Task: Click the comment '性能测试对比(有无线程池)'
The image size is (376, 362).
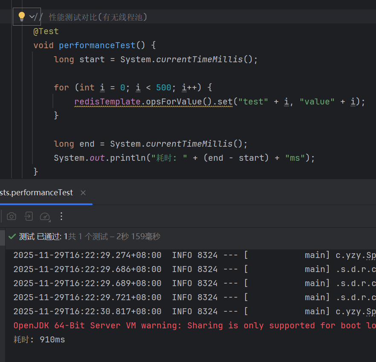Action: tap(98, 17)
